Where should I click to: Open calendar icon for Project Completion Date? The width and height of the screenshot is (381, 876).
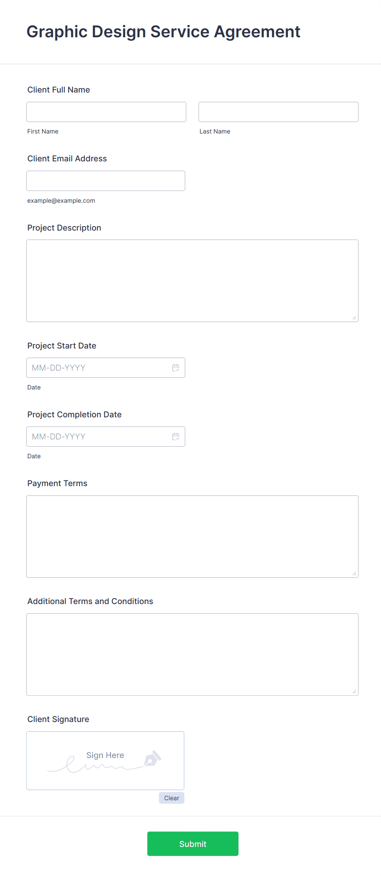[176, 437]
